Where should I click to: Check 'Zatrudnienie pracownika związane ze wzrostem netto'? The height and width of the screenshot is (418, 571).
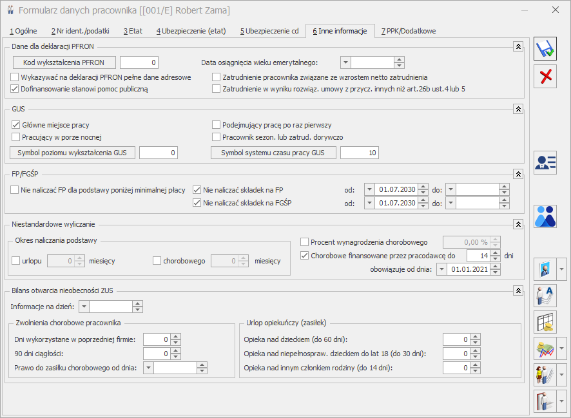point(217,77)
